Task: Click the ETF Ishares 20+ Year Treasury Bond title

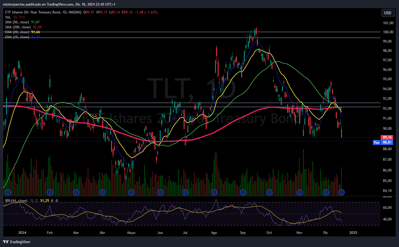Action: (x=33, y=12)
